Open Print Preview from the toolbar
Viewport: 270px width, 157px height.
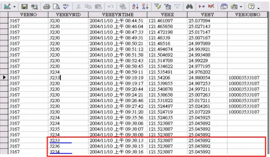(x=56, y=7)
